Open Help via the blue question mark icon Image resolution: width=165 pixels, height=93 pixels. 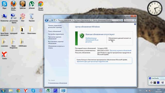135,24
